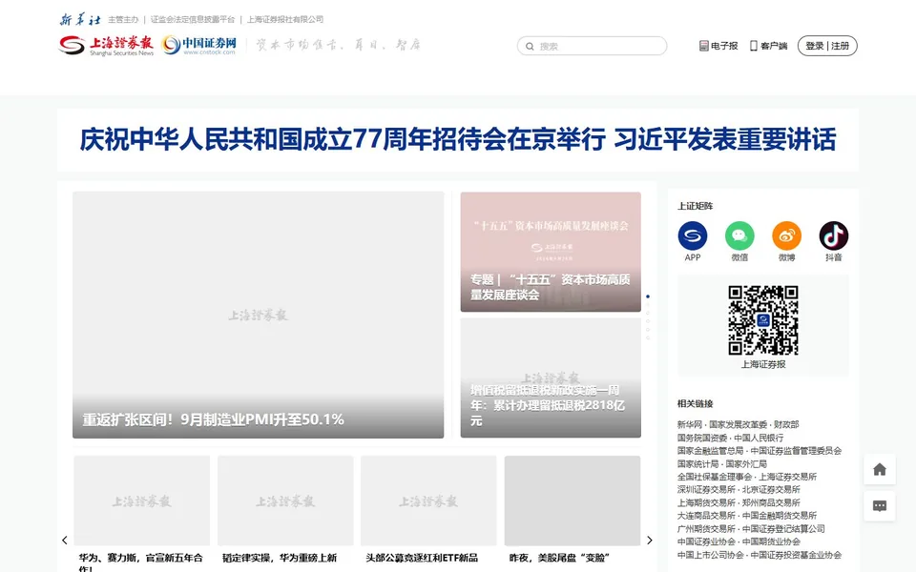Open the 中国人民银行 link

pyautogui.click(x=759, y=438)
